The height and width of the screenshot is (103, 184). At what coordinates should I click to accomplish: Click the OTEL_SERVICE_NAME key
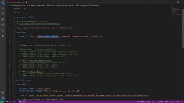point(26,89)
